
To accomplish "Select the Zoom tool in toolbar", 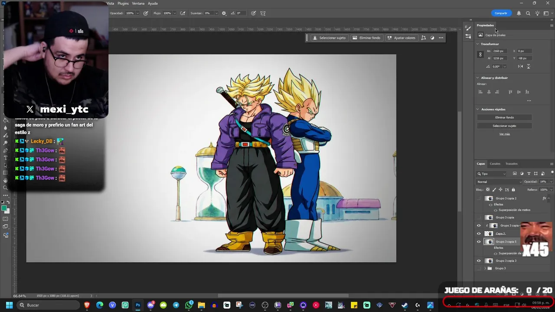I will click(5, 188).
